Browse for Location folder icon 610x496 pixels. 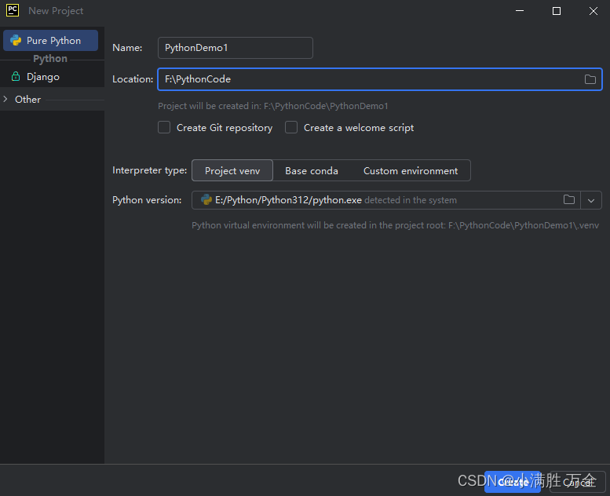(590, 79)
